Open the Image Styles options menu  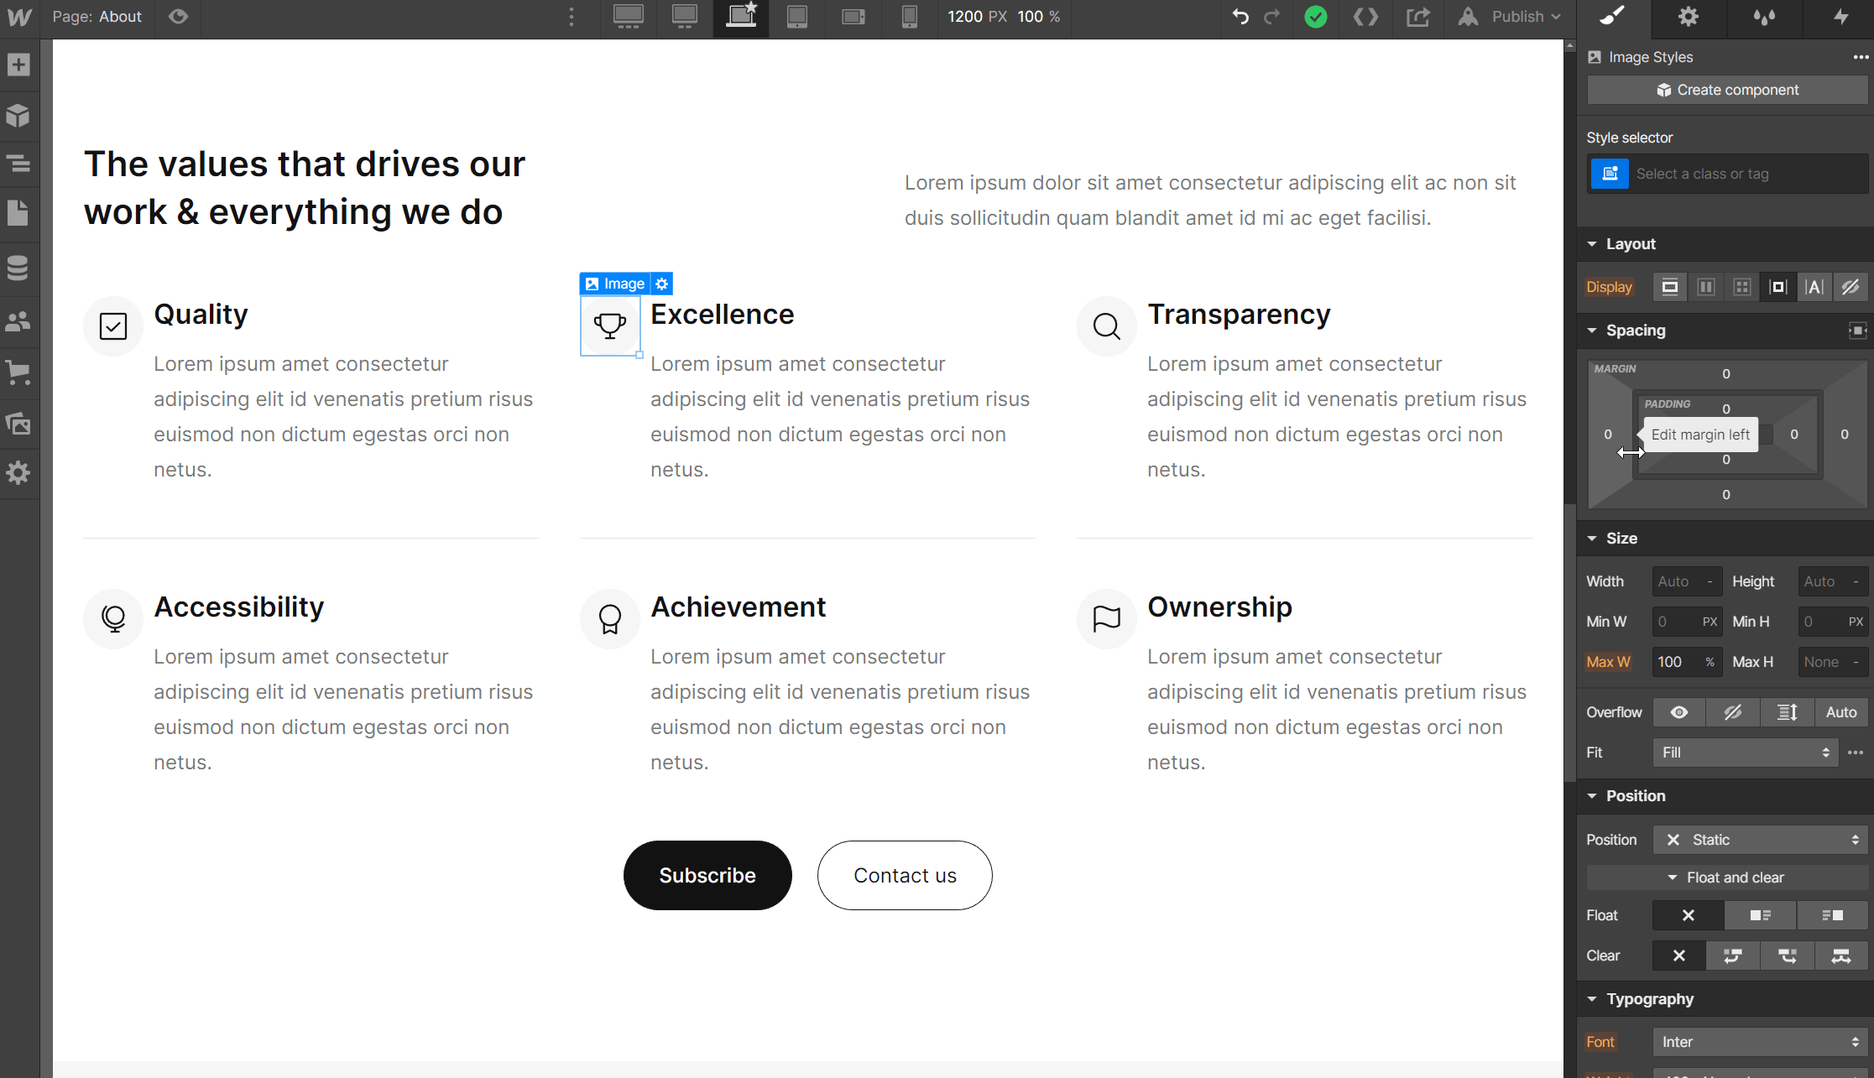pyautogui.click(x=1860, y=56)
